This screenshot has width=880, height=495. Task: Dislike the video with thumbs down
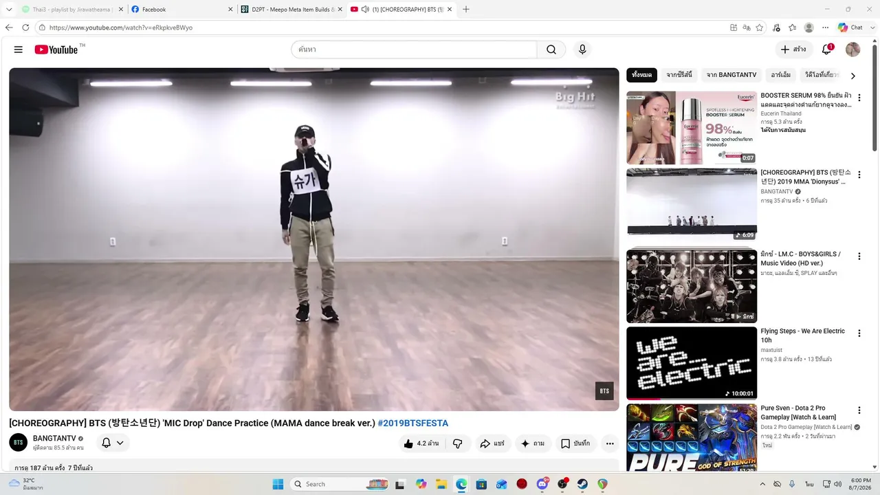point(458,443)
